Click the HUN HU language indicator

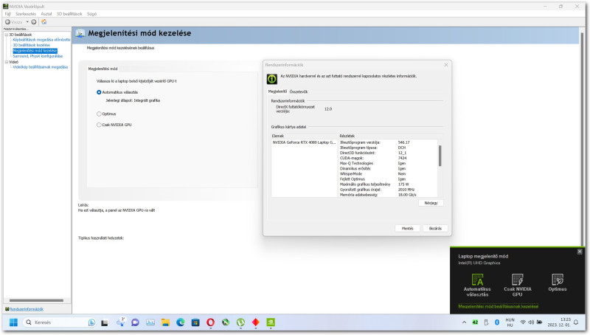pyautogui.click(x=510, y=322)
